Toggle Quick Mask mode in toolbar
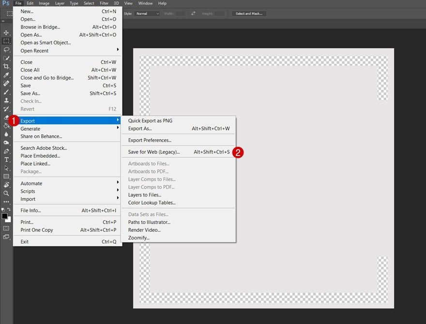426x324 pixels. tap(6, 228)
